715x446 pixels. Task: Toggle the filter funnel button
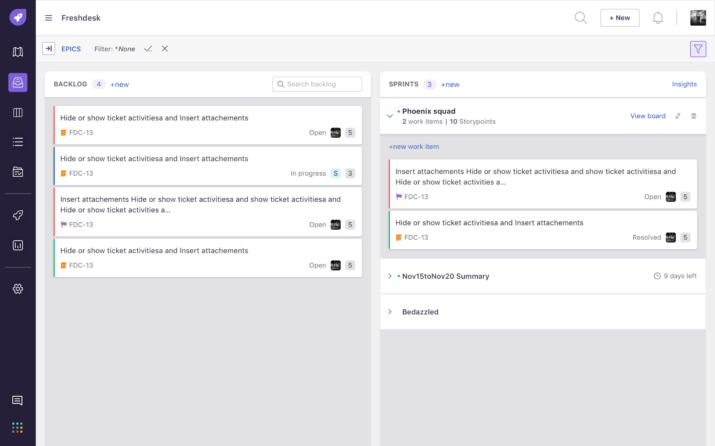click(x=698, y=49)
